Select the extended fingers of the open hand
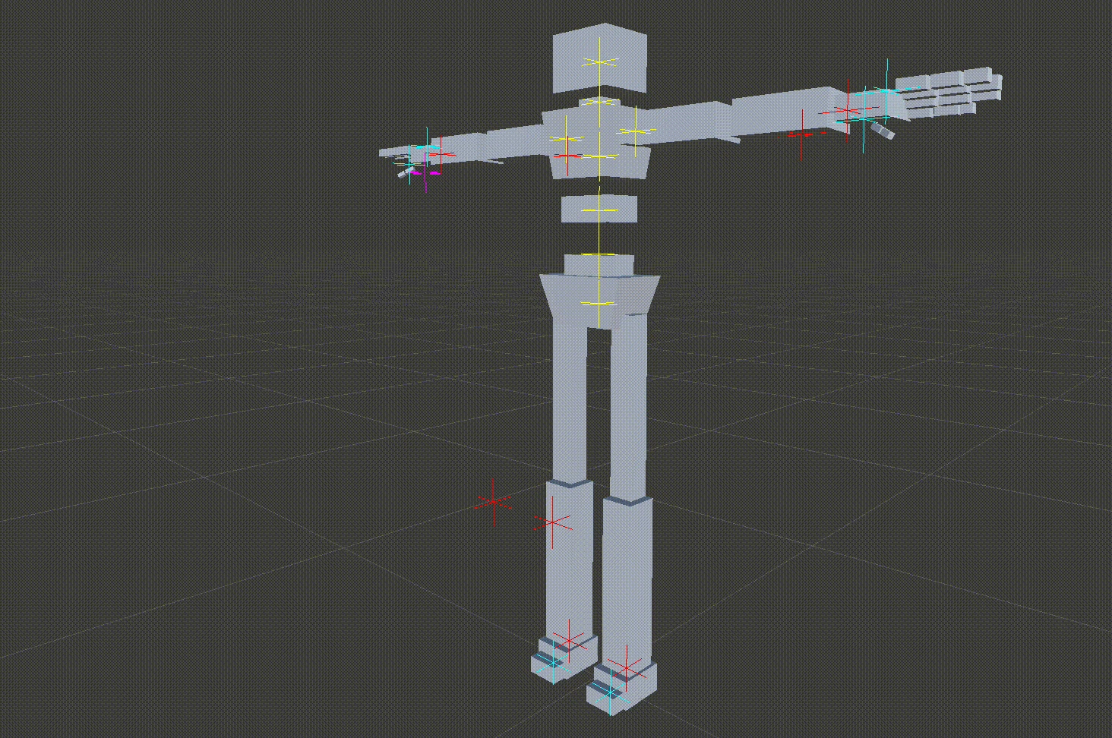Screen dimensions: 1112x738 click(949, 93)
